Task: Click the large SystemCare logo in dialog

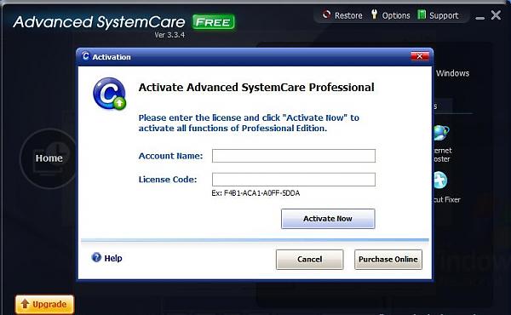Action: point(110,94)
